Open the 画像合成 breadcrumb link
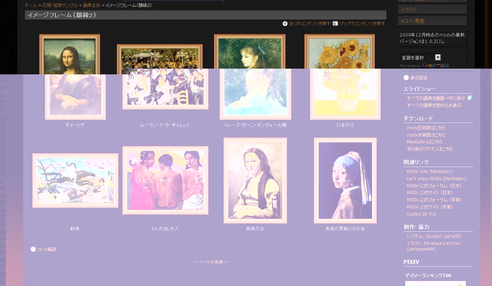Viewport: 492px width, 286px height. coord(91,5)
